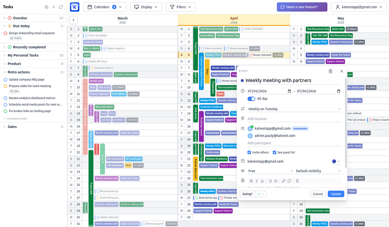This screenshot has width=389, height=227.
Task: Apply bold formatting in description toolbar
Action: (251, 181)
